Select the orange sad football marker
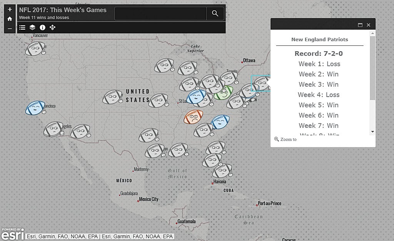 pos(193,117)
